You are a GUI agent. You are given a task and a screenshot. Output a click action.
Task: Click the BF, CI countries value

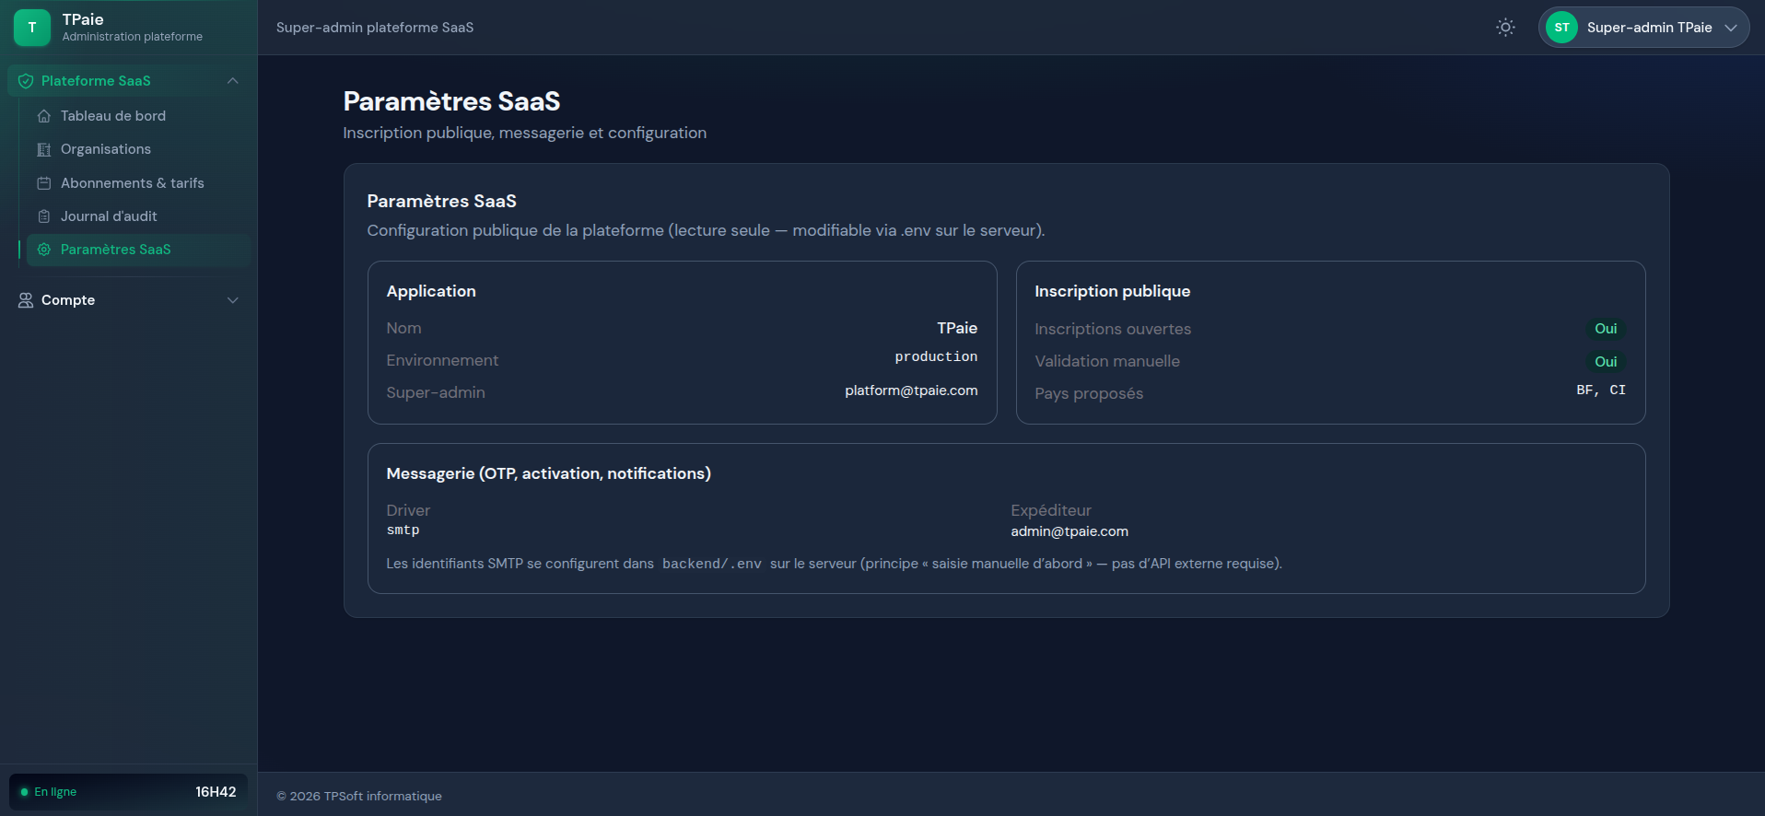1601,391
